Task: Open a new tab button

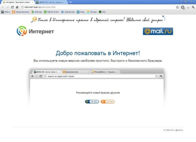Action: click(70, 2)
